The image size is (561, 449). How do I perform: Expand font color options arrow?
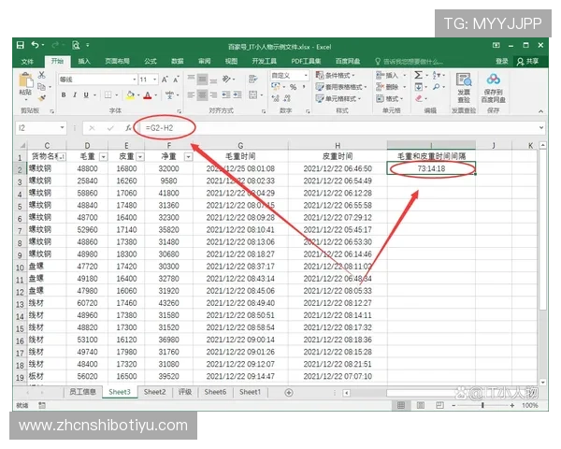pyautogui.click(x=155, y=95)
